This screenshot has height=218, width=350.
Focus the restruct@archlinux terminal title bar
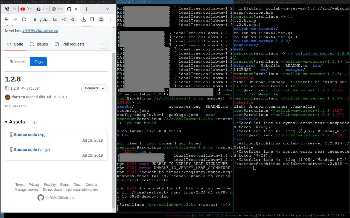tap(291, 2)
